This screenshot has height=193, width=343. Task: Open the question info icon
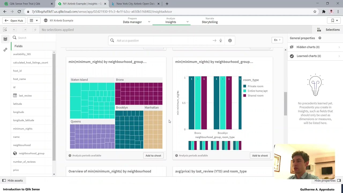[230, 40]
